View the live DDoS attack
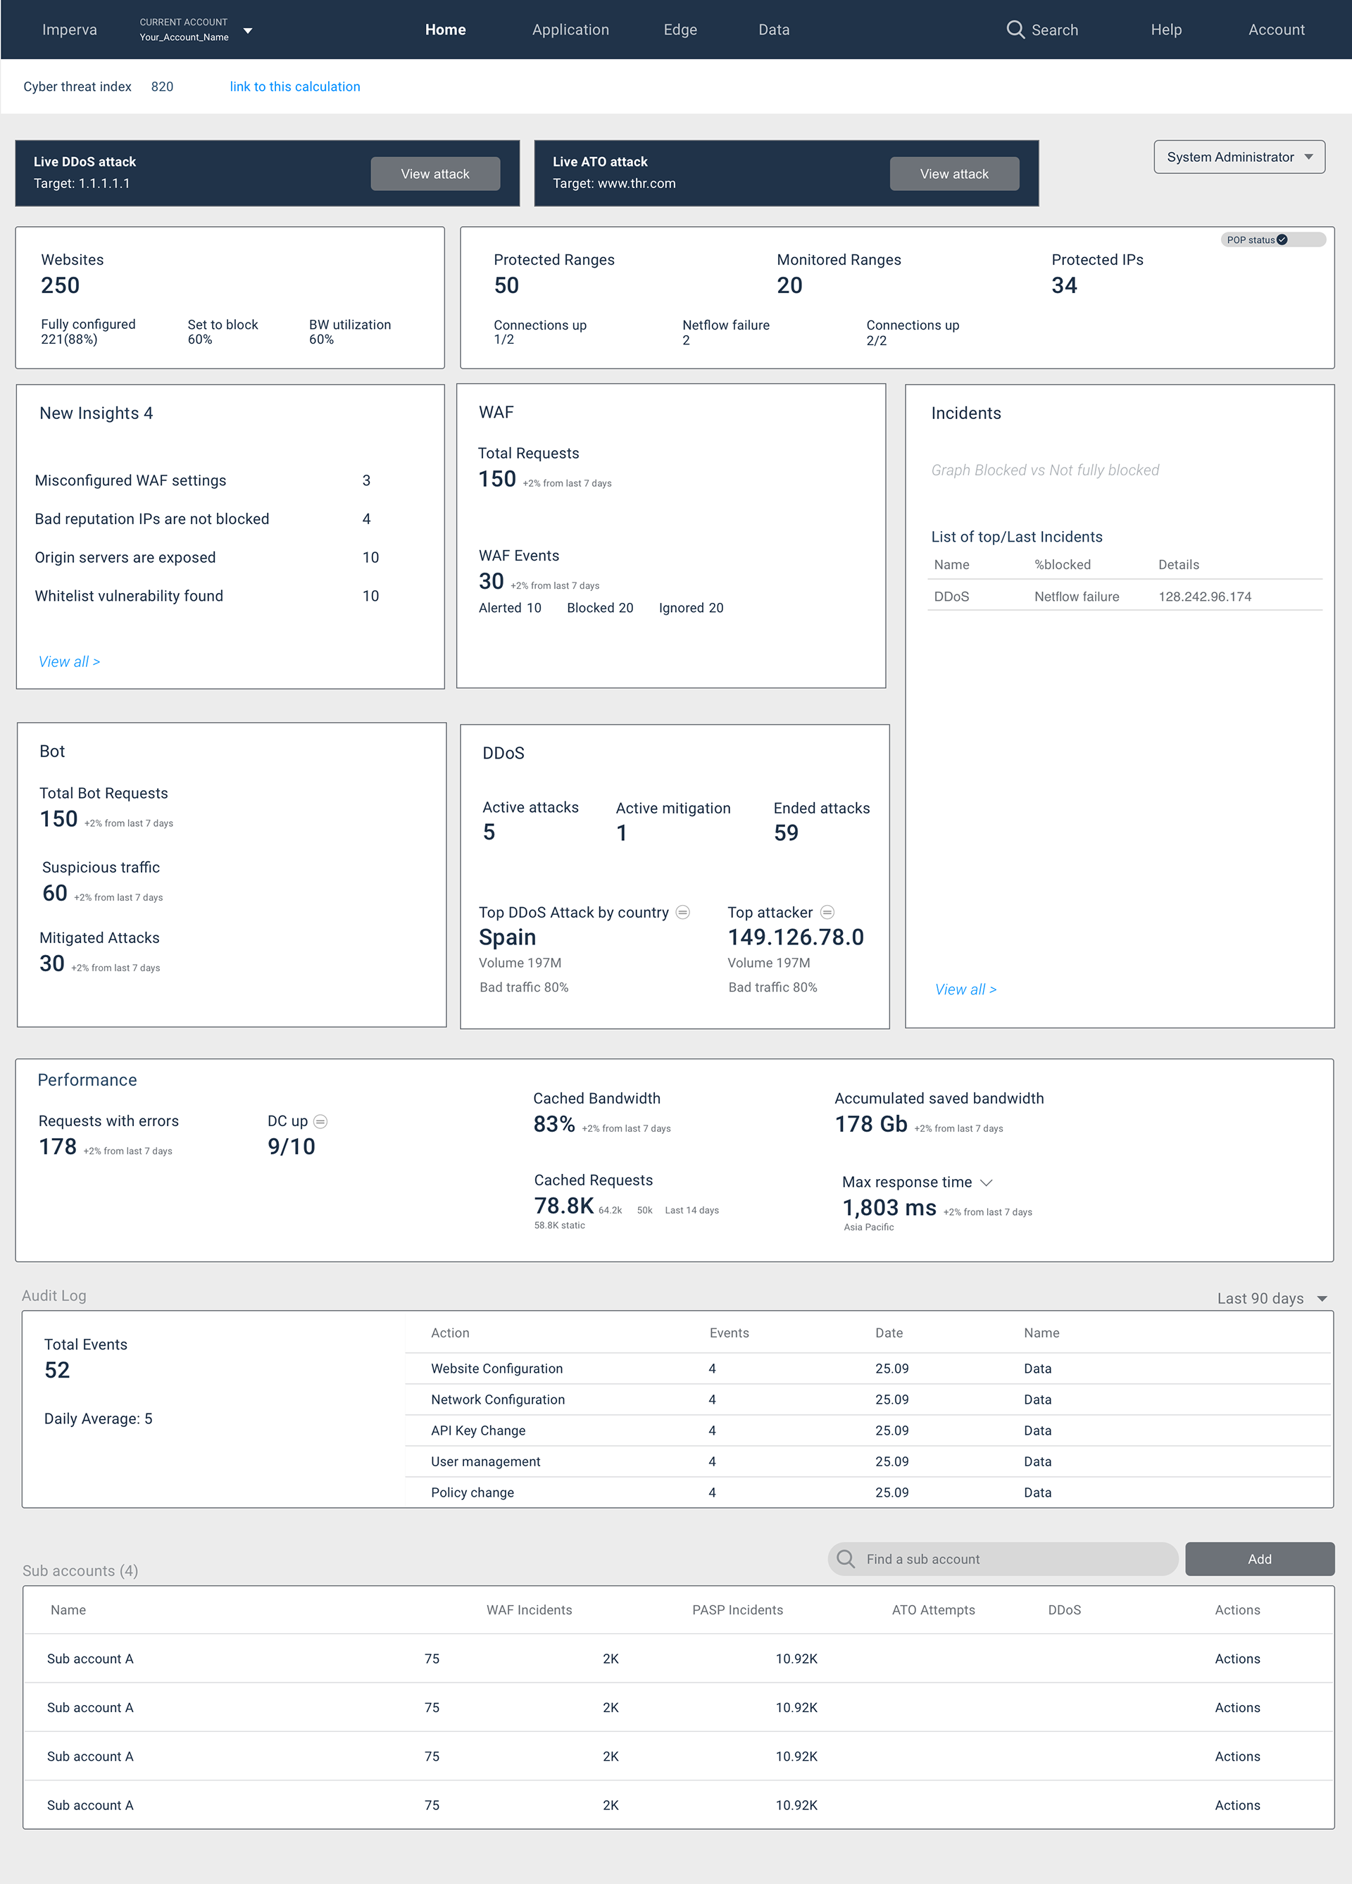 coord(434,174)
